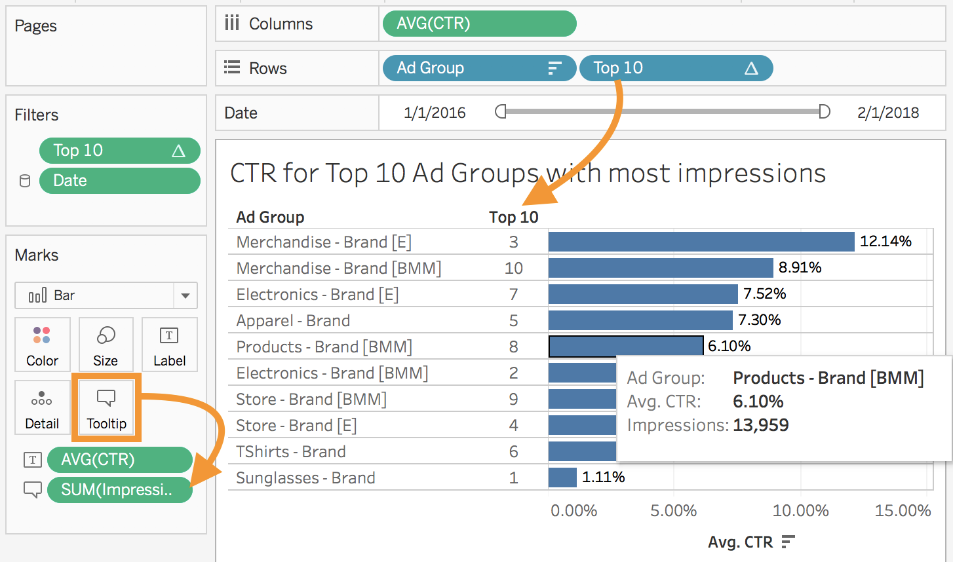Click row label Electronics - Brand [BMM]
Viewport: 953px width, 562px height.
(x=332, y=373)
